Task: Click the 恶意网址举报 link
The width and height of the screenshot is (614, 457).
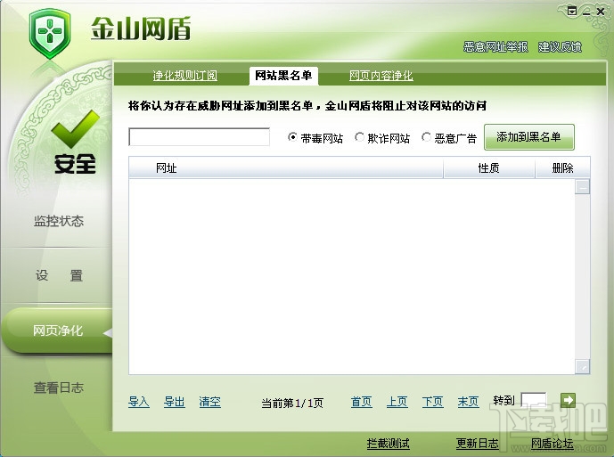Action: [495, 47]
